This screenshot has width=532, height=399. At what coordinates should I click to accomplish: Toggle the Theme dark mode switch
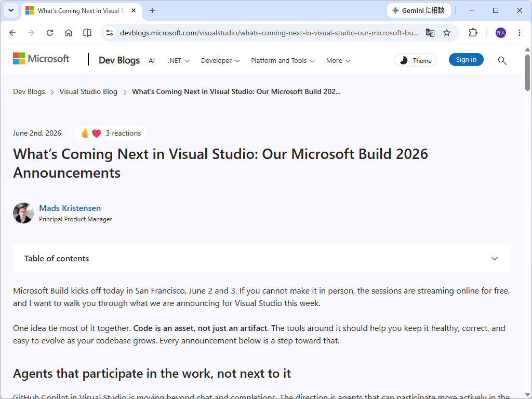point(415,60)
